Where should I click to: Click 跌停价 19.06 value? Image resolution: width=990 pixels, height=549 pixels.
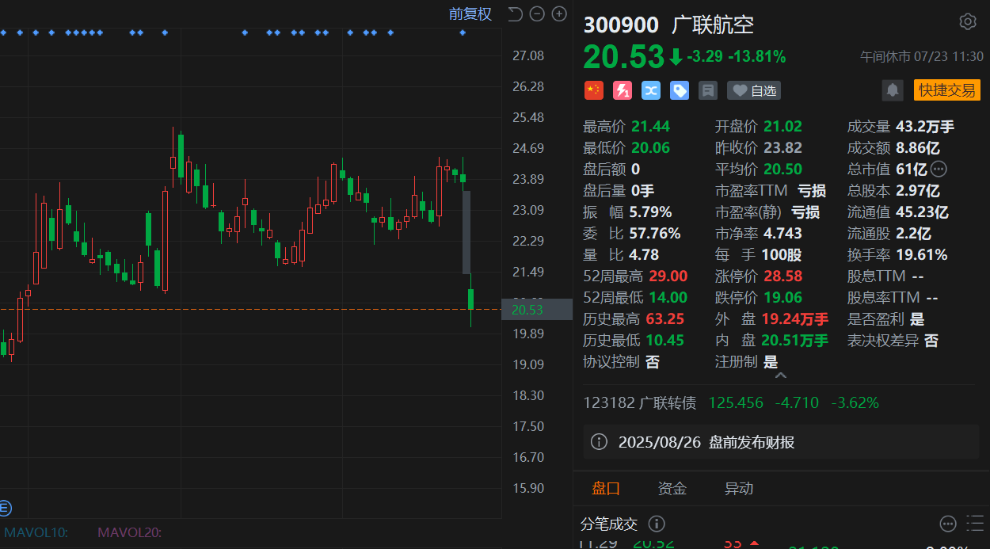coord(783,297)
